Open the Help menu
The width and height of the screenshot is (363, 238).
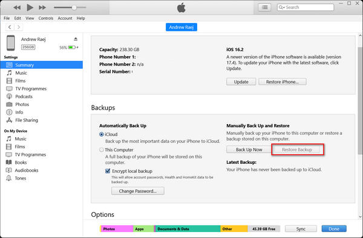pyautogui.click(x=81, y=18)
